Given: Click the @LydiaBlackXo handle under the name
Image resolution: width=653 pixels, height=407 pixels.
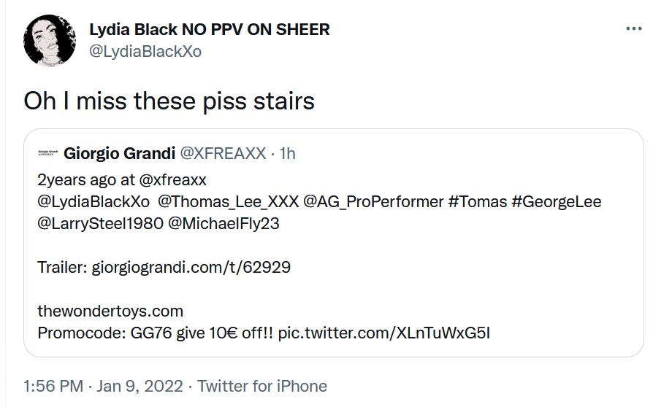Looking at the screenshot, I should (x=145, y=52).
